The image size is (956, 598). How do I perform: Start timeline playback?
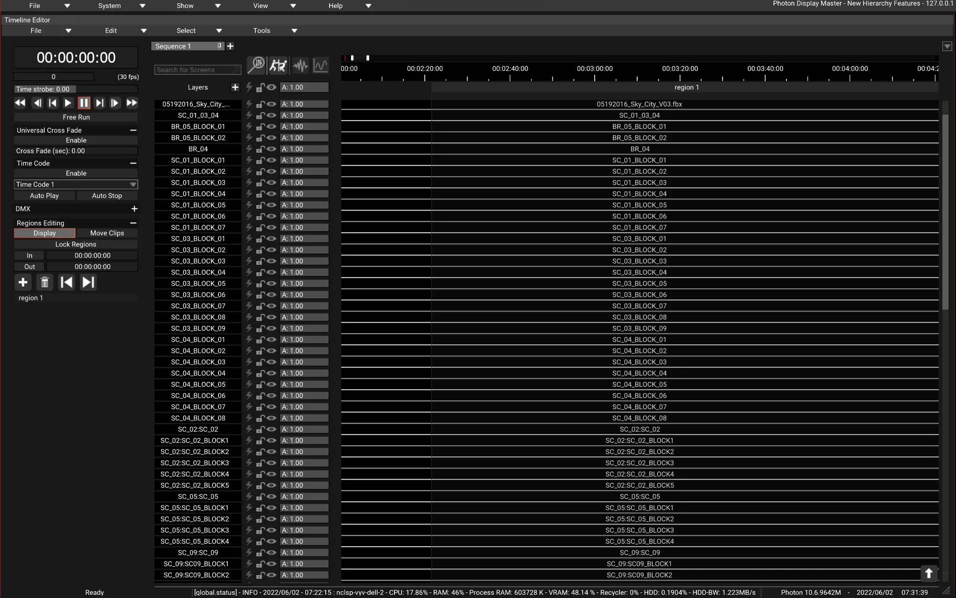tap(68, 103)
